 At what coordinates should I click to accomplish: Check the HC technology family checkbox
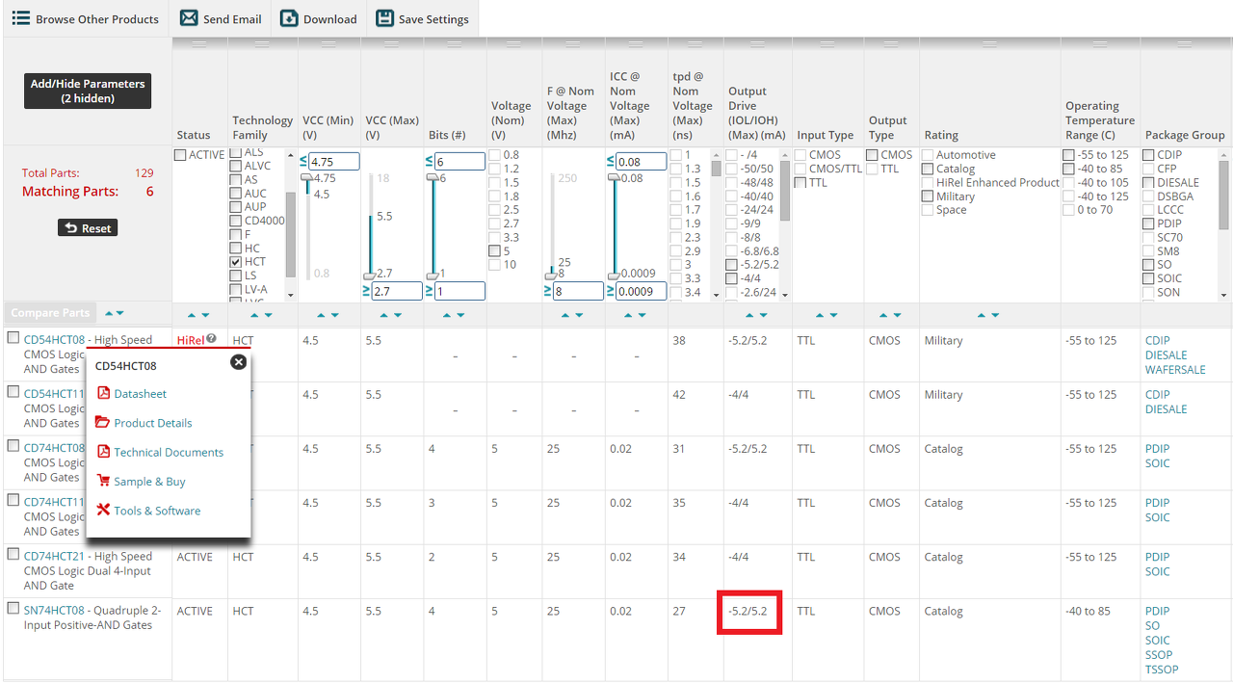235,249
